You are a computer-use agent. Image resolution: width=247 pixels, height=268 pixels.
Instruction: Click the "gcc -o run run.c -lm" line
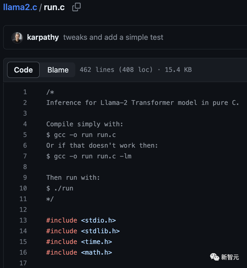[89, 156]
